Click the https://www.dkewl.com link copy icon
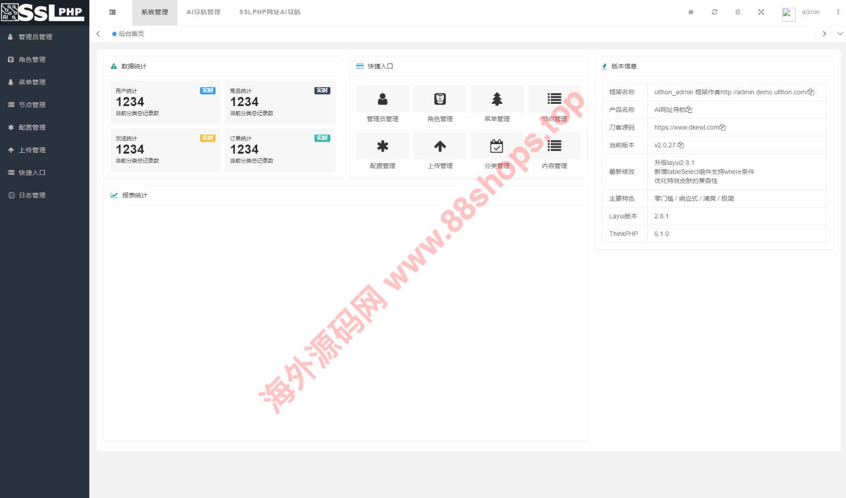 pyautogui.click(x=722, y=127)
